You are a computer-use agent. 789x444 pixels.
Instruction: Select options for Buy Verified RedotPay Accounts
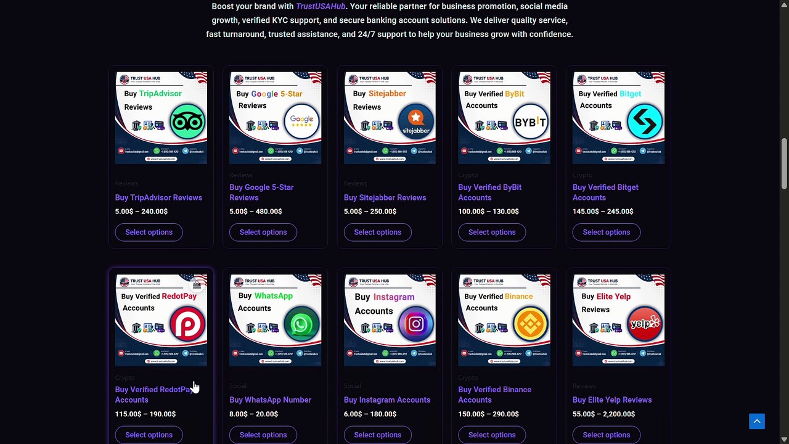click(x=149, y=435)
